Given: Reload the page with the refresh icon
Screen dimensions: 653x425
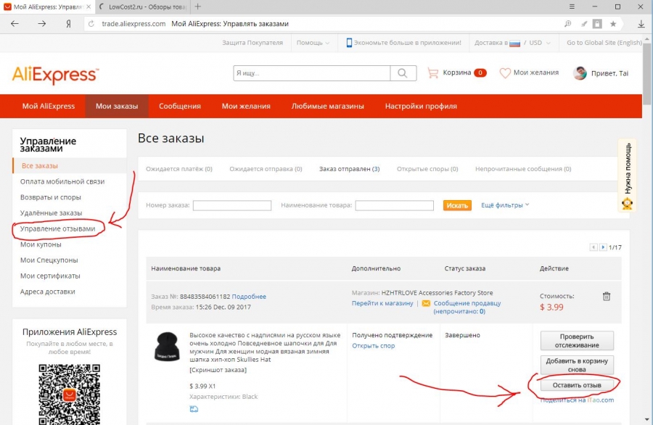Looking at the screenshot, I should (91, 24).
